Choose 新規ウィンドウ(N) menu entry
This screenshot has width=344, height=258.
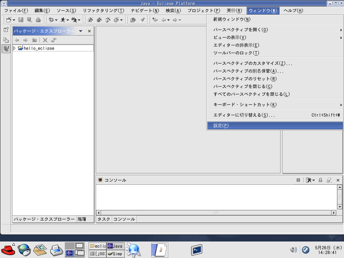275,19
